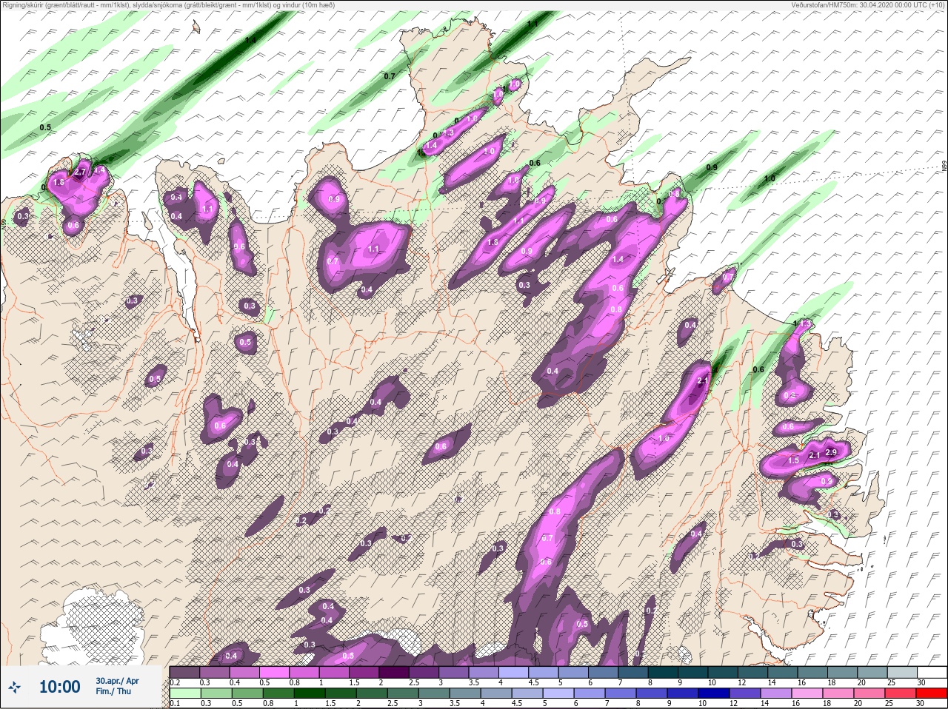Click the dark green bottom-row swatch starting at 1
Image resolution: width=948 pixels, height=709 pixels.
[x=310, y=693]
